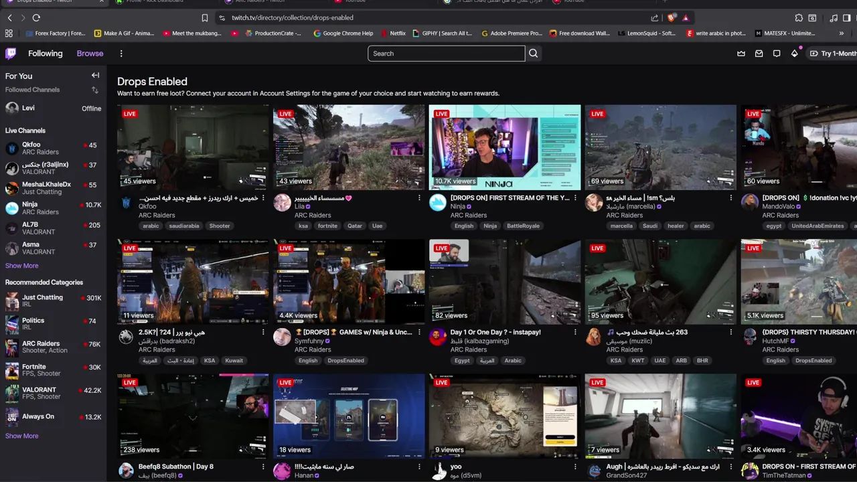Open options menu for badraksh2's stream card
This screenshot has width=857, height=482.
[x=263, y=332]
